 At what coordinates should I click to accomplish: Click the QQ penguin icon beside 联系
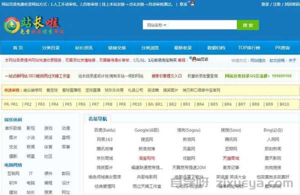tap(191, 3)
